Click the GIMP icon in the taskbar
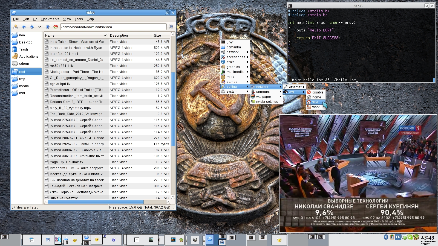The height and width of the screenshot is (246, 438). (x=195, y=240)
